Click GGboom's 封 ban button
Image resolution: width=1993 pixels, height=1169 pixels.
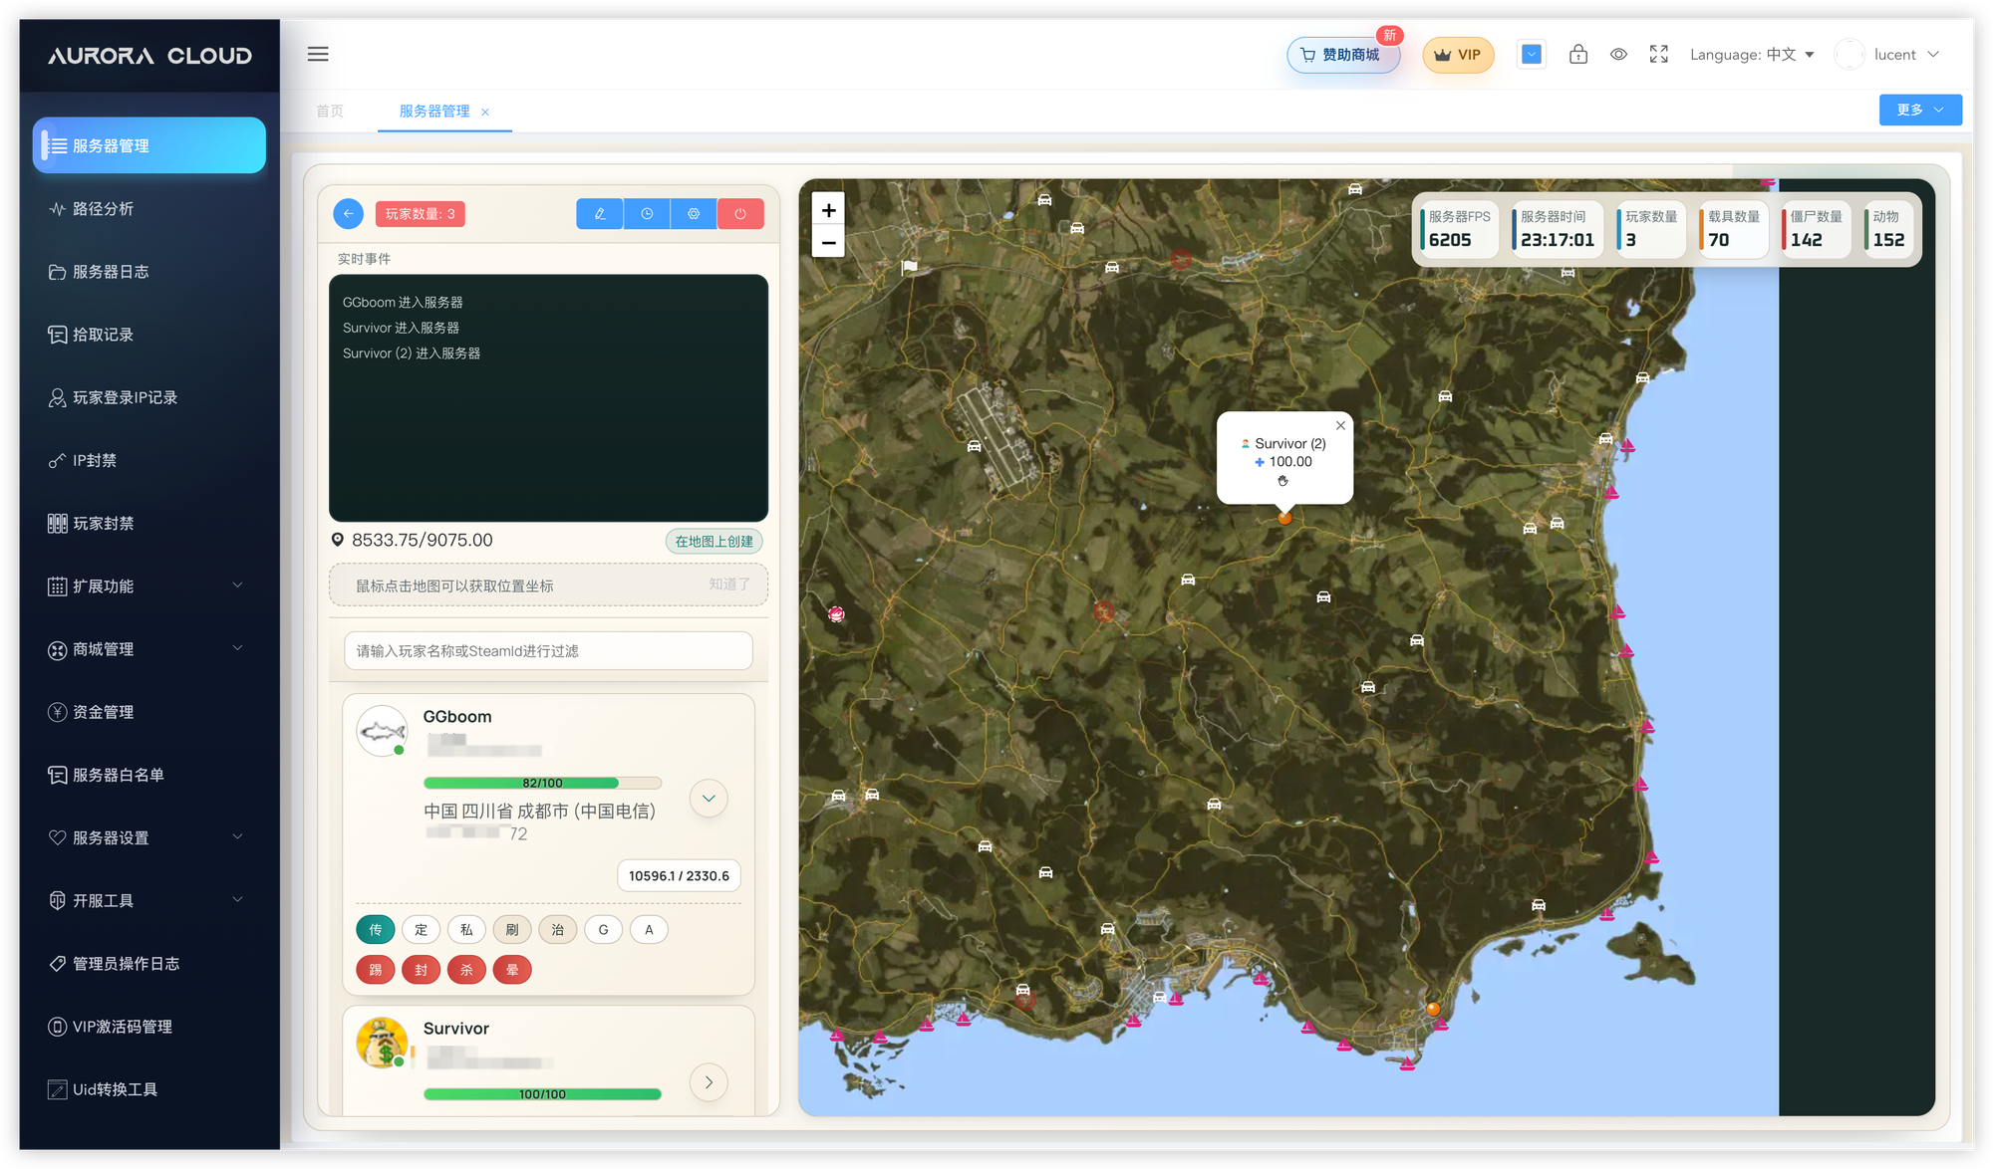(421, 969)
